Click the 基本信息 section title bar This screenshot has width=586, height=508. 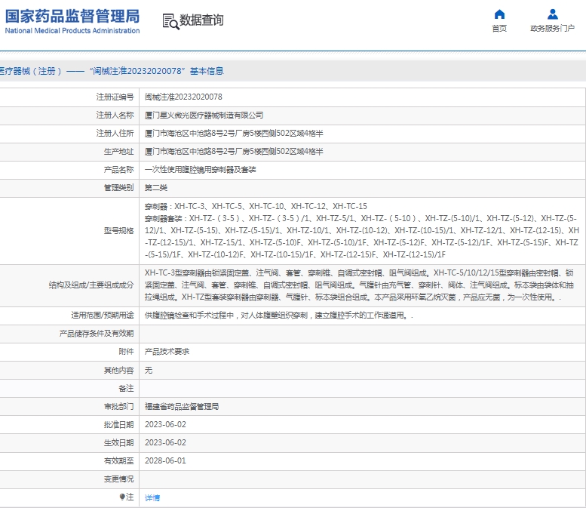pos(293,71)
